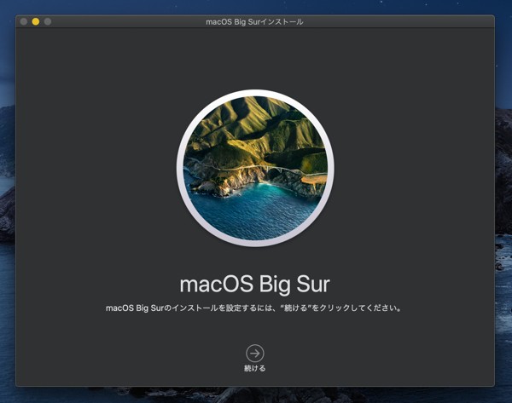Minimize the installer with the yellow button
Viewport: 512px width, 403px height.
[36, 21]
